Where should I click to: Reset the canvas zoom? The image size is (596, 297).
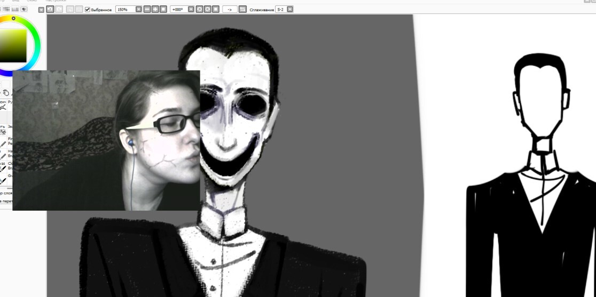coord(163,9)
